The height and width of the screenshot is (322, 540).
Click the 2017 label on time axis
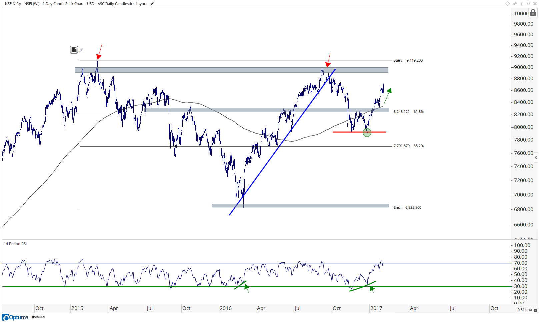tap(376, 308)
